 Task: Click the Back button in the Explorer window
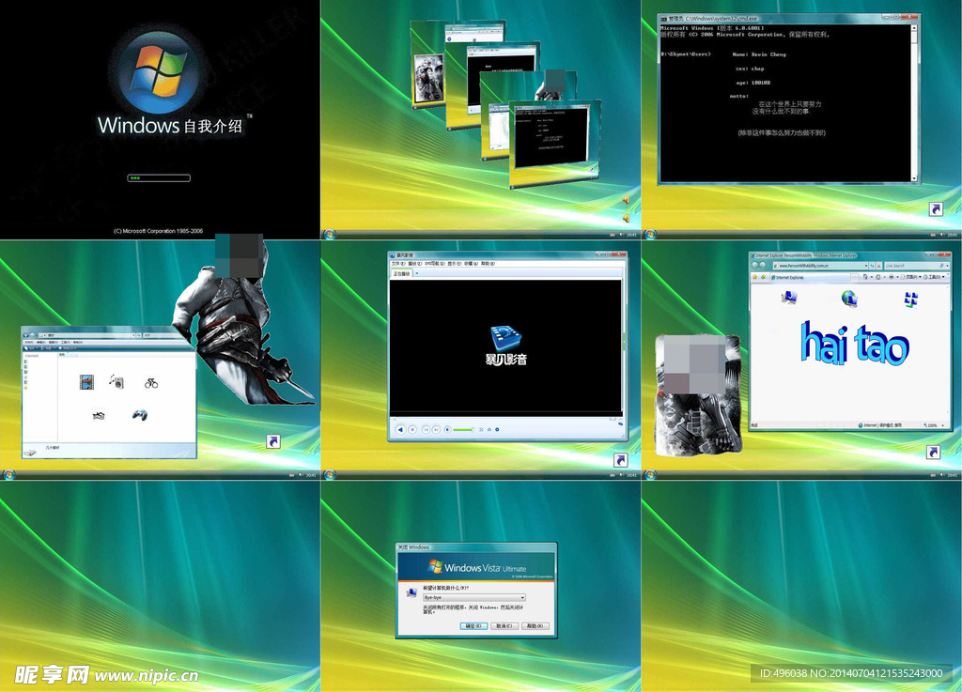[25, 335]
